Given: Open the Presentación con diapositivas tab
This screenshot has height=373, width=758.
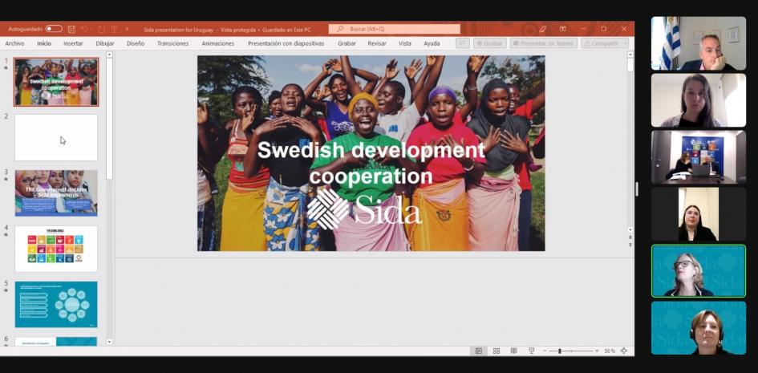Looking at the screenshot, I should click(x=286, y=43).
